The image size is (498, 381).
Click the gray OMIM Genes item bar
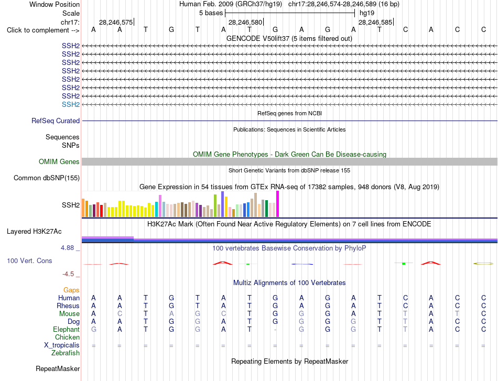click(289, 161)
